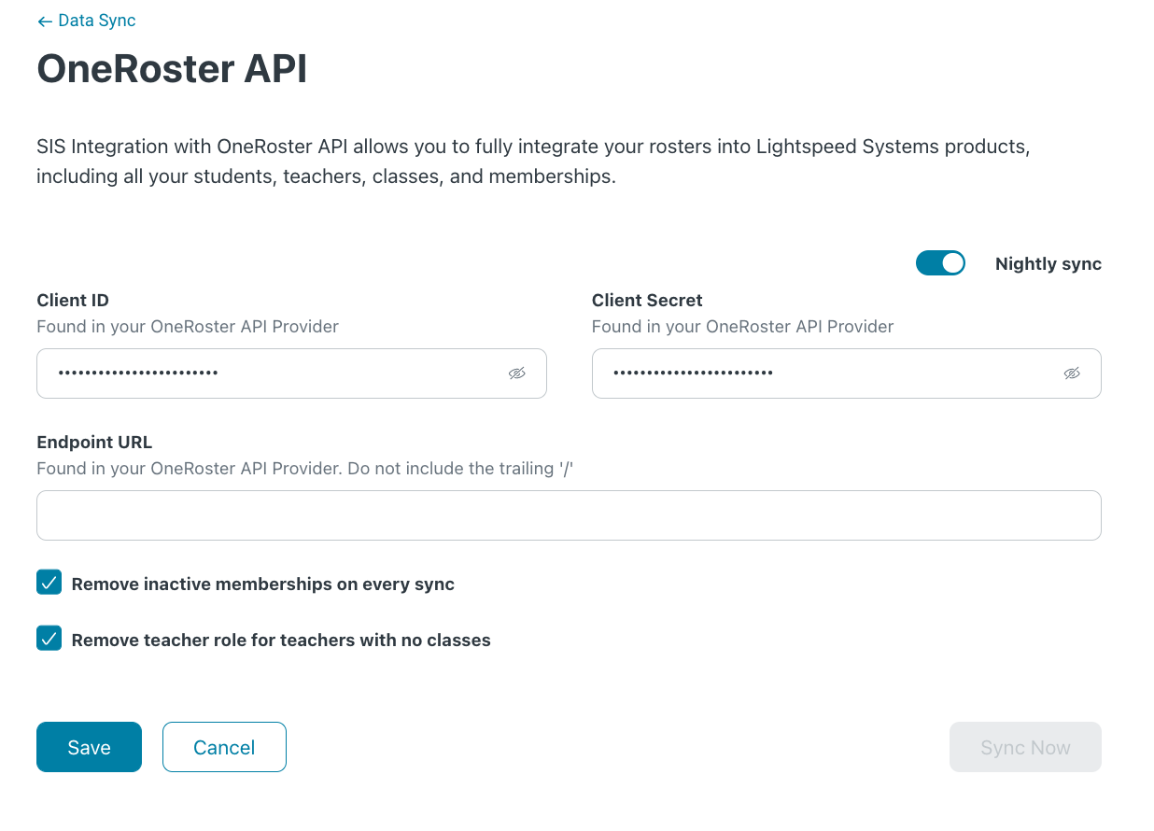Click the OneRoster API page title
This screenshot has height=831, width=1154.
172,69
